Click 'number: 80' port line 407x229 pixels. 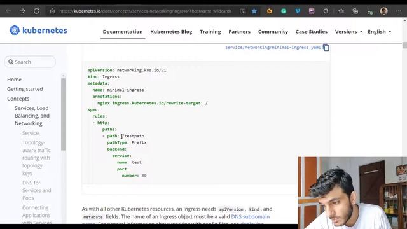[134, 176]
